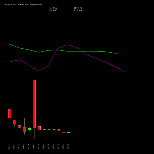The height and width of the screenshot is (154, 154).
Task: Click the red candle for 30 Jan
Action: (19, 127)
